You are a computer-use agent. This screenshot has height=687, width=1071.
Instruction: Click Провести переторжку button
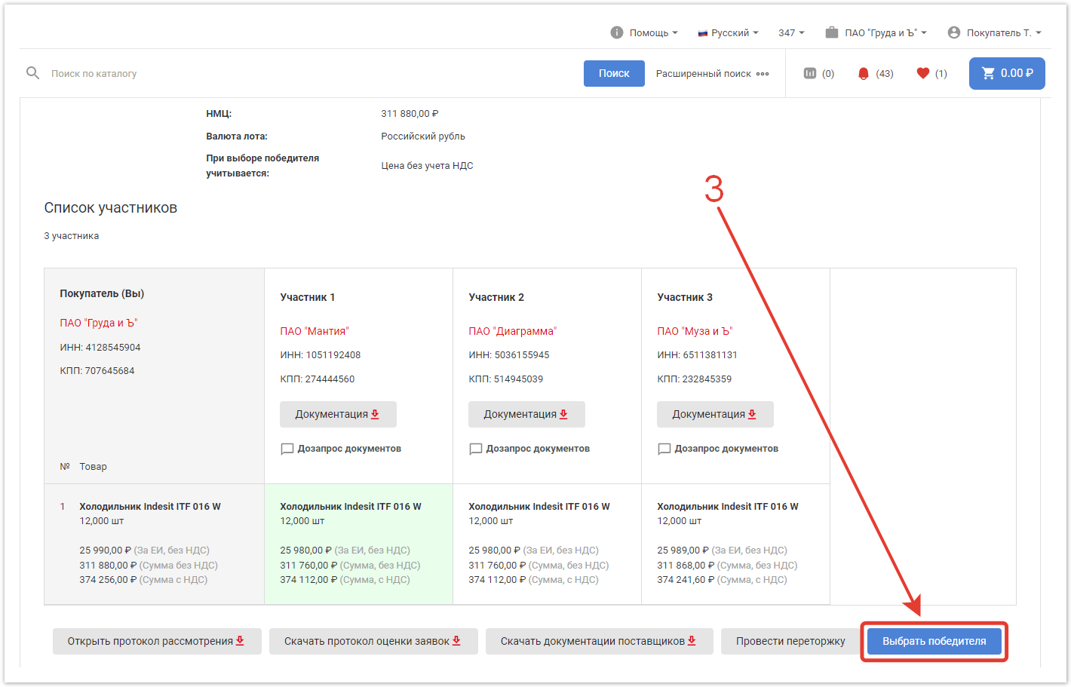click(790, 641)
